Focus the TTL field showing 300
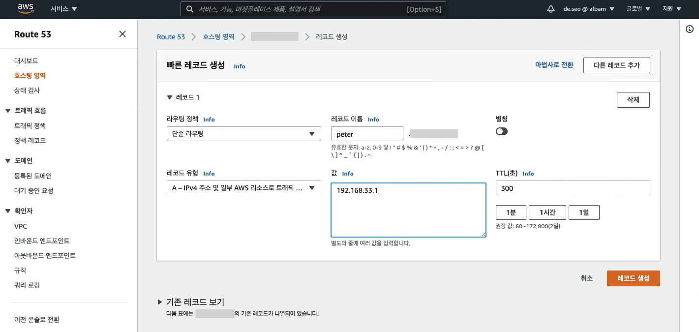This screenshot has width=699, height=332. click(x=573, y=188)
